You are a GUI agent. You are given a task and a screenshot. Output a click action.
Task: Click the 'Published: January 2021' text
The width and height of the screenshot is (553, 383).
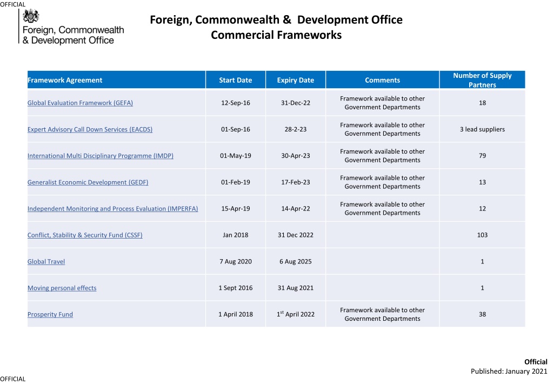(x=509, y=371)
